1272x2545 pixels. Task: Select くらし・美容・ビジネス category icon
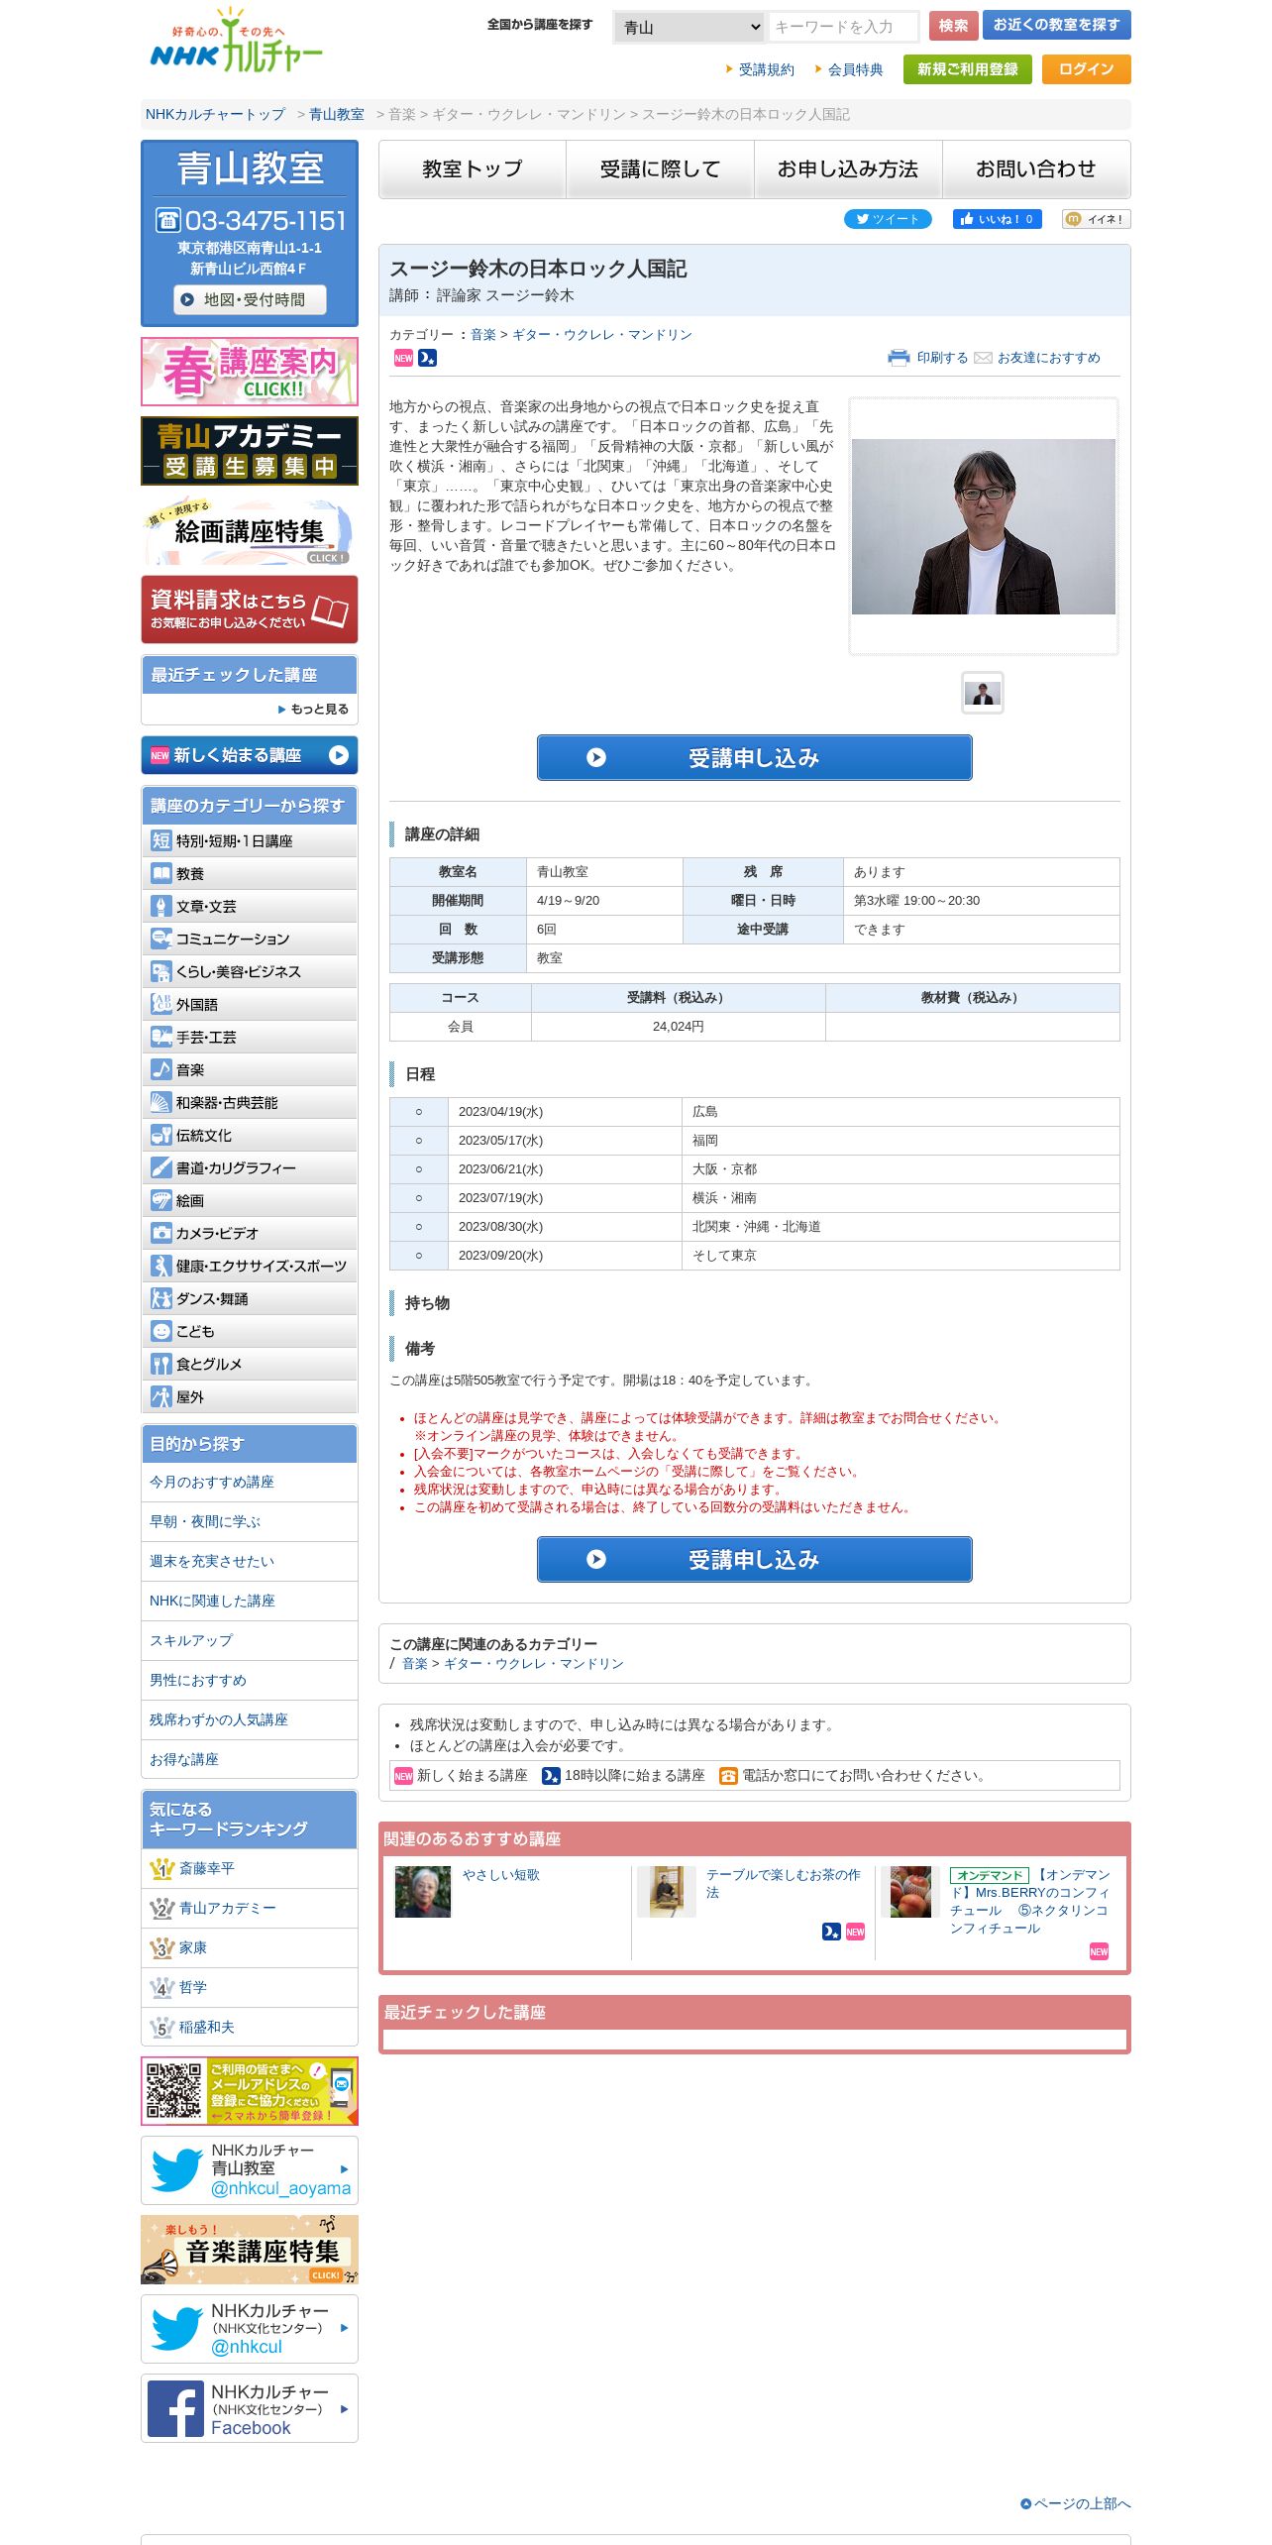161,971
